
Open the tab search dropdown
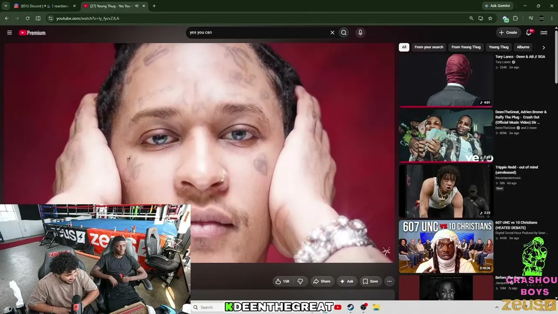tap(6, 6)
